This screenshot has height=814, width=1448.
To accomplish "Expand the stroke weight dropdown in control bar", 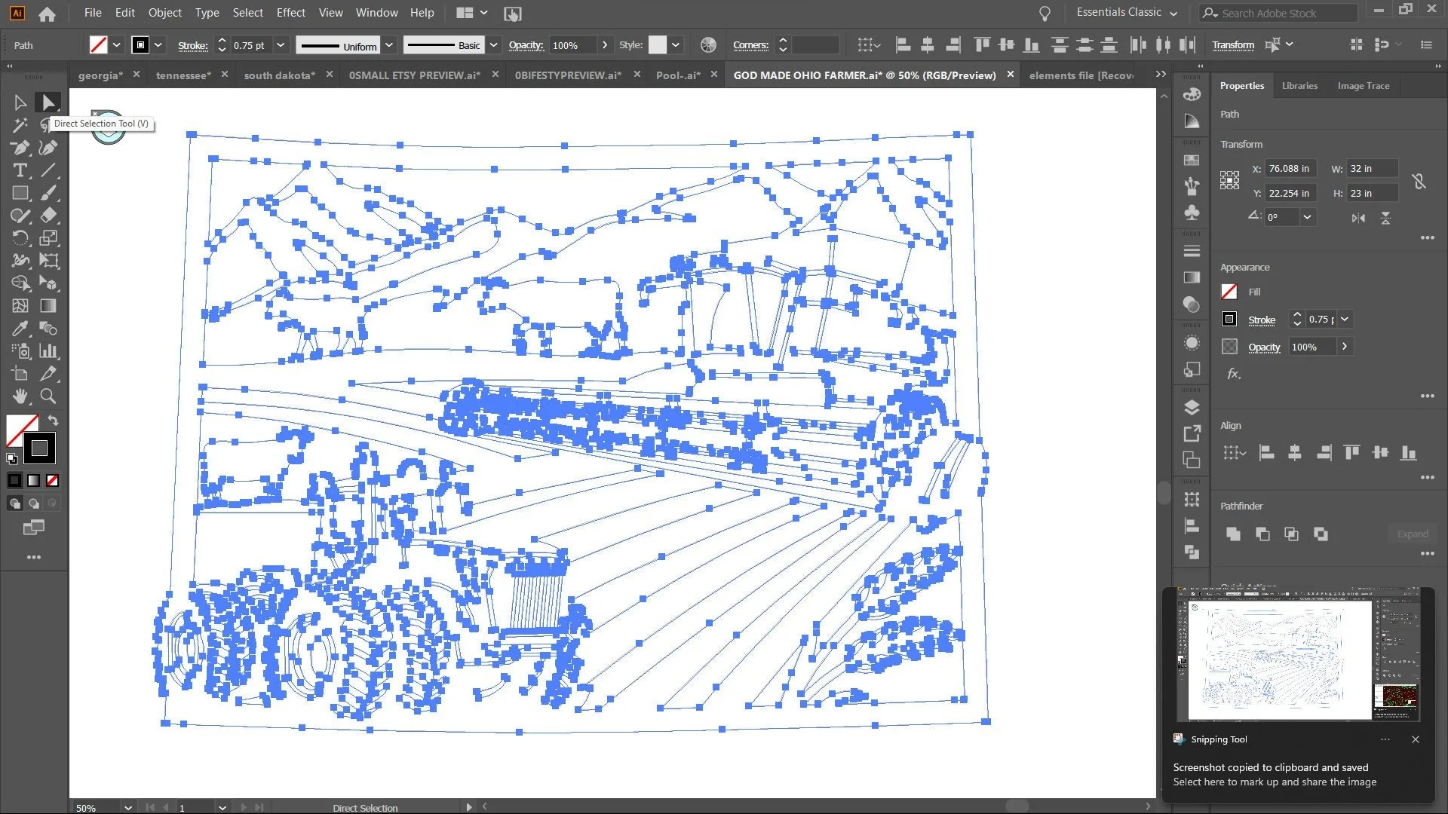I will pyautogui.click(x=281, y=45).
